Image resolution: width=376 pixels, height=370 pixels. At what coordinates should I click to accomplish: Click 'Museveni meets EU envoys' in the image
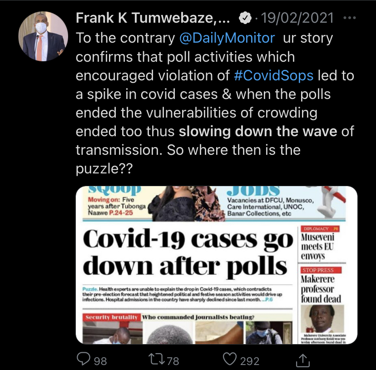tap(317, 246)
